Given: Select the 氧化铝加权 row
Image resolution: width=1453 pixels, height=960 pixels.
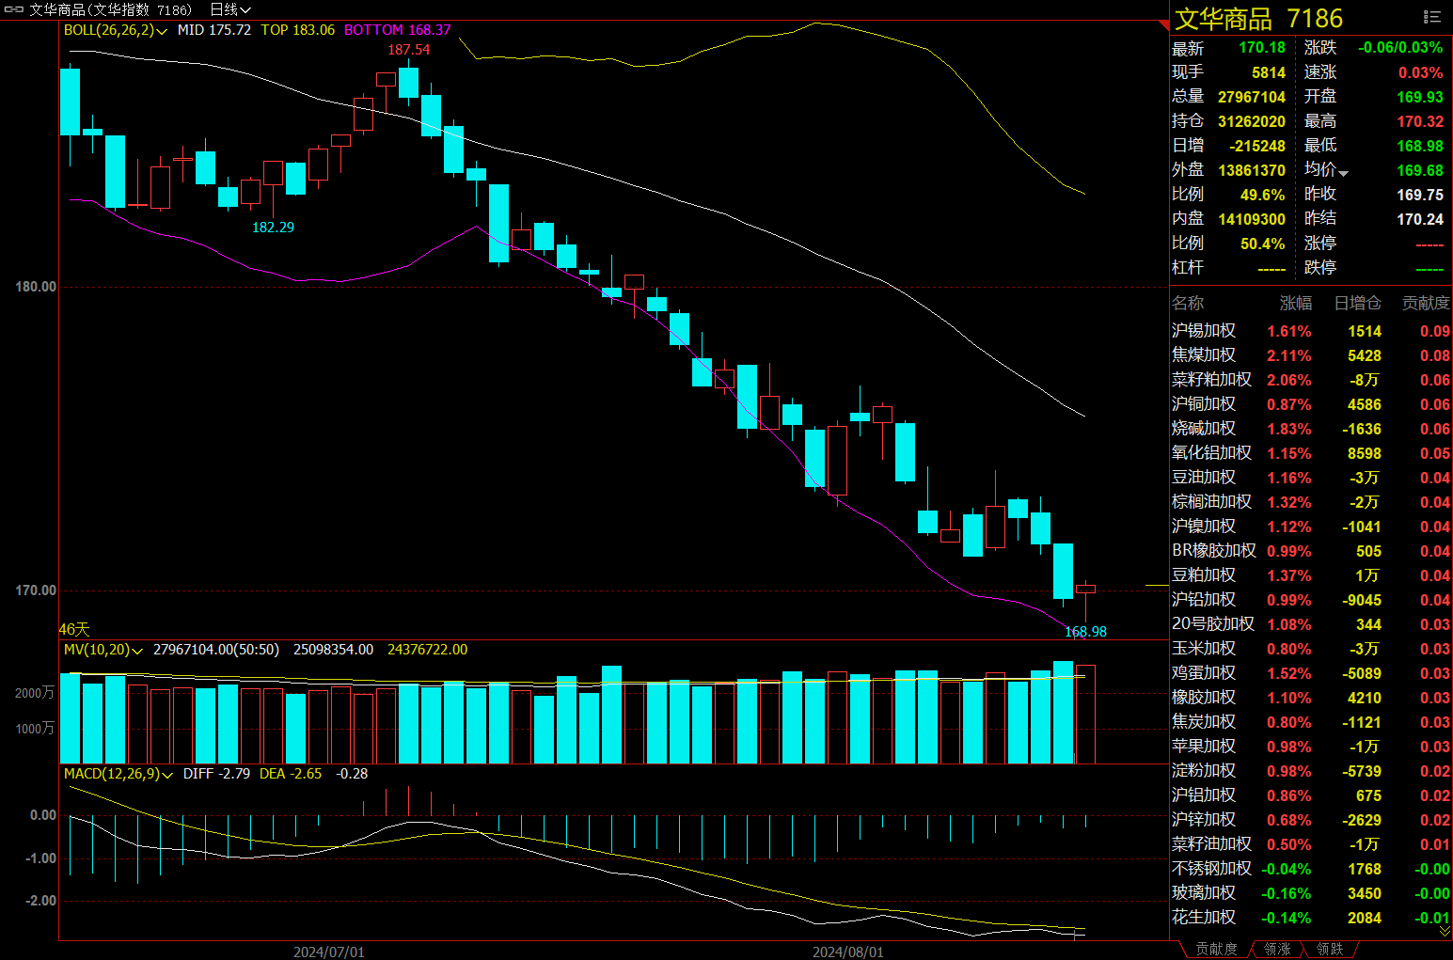Looking at the screenshot, I should (1311, 453).
